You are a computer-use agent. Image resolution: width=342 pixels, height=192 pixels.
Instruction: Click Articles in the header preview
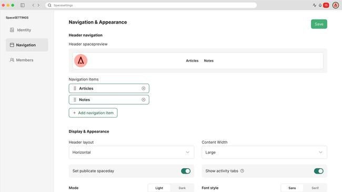[192, 60]
